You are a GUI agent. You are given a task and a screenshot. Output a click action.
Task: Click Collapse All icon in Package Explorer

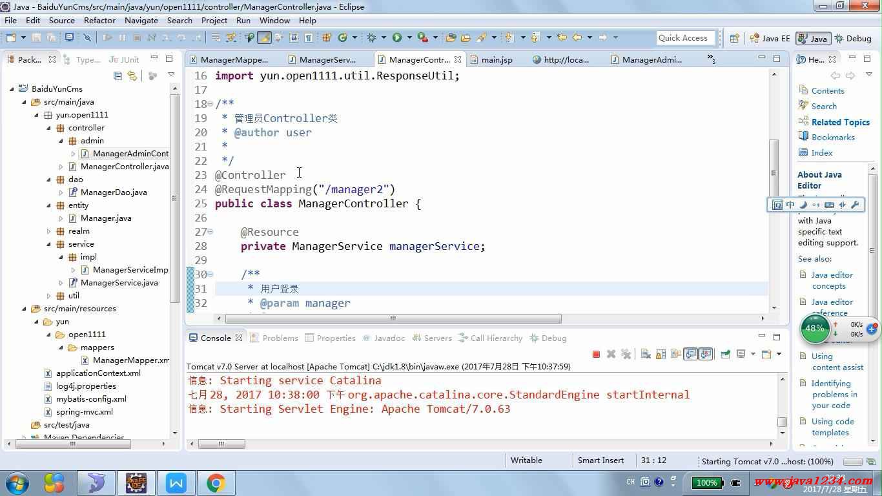coord(118,76)
